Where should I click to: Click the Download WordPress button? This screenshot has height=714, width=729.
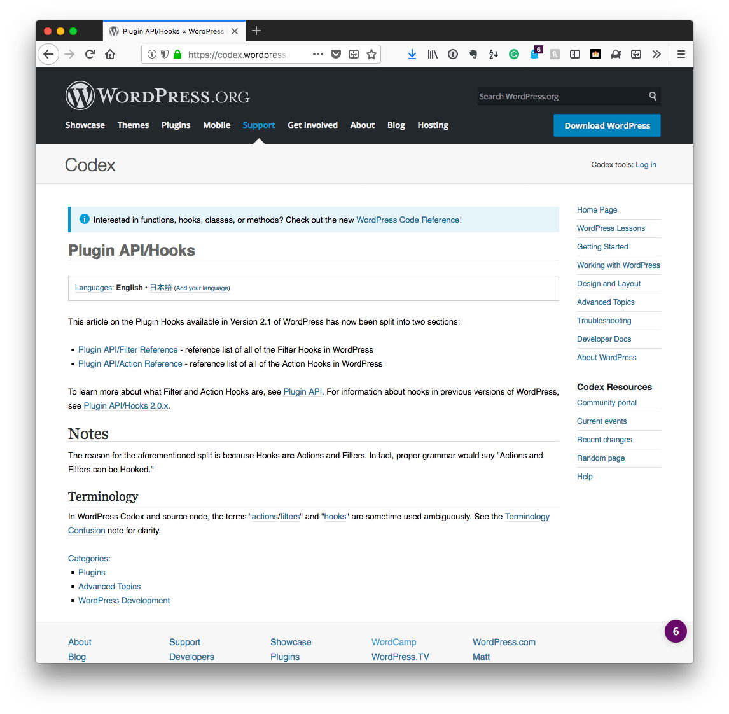606,125
